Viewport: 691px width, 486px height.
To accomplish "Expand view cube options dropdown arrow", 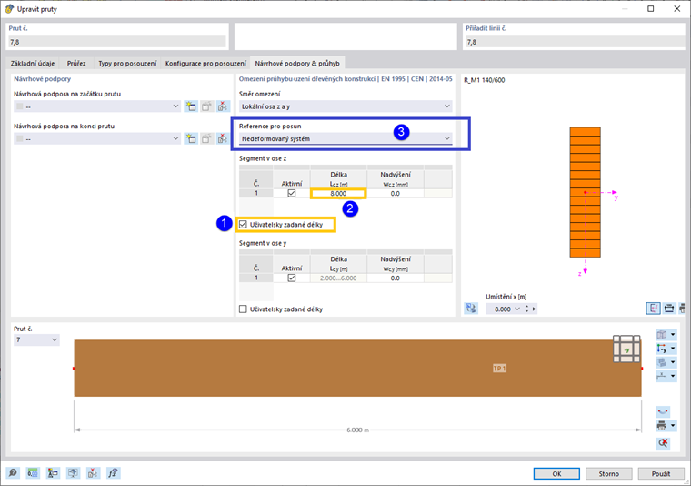I will (673, 335).
